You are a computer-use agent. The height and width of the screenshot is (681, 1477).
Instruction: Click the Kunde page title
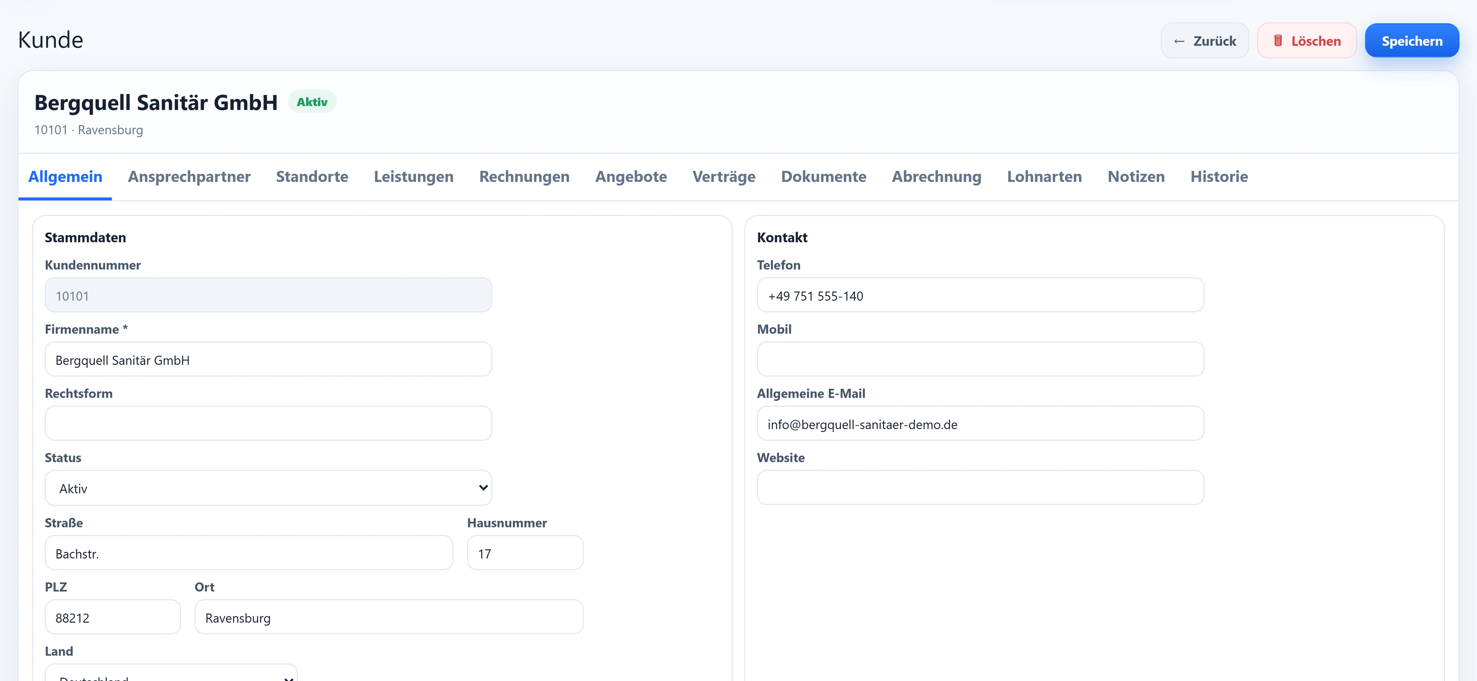click(x=51, y=40)
